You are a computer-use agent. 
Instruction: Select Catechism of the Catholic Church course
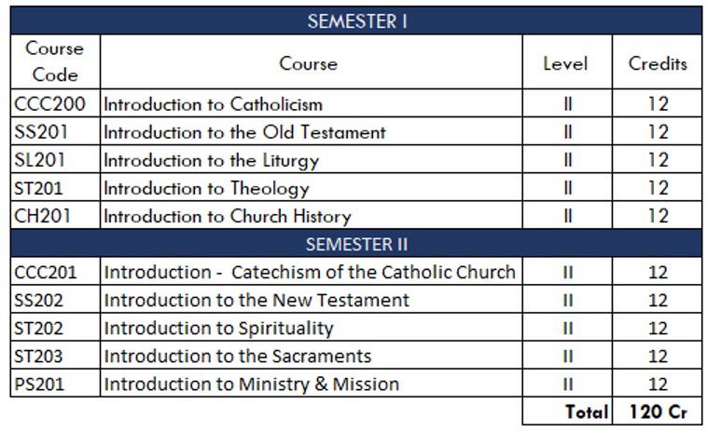coord(309,273)
